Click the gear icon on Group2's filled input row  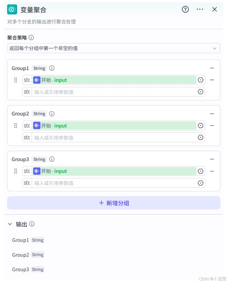click(x=200, y=126)
